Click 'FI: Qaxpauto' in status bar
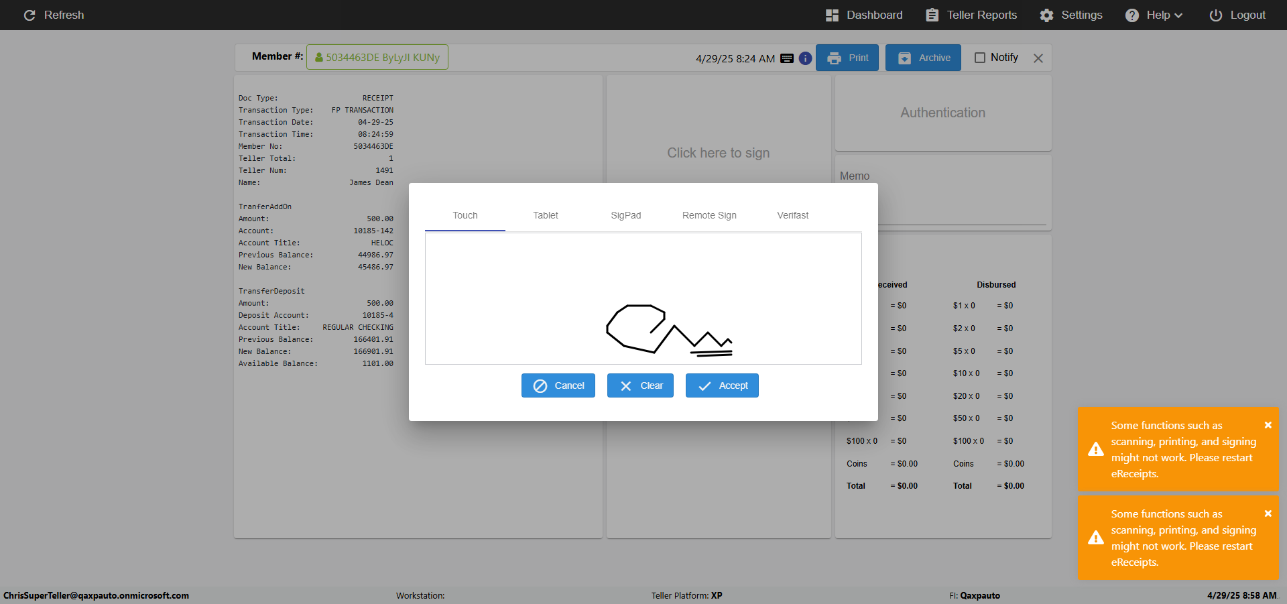The width and height of the screenshot is (1287, 604). [x=974, y=595]
